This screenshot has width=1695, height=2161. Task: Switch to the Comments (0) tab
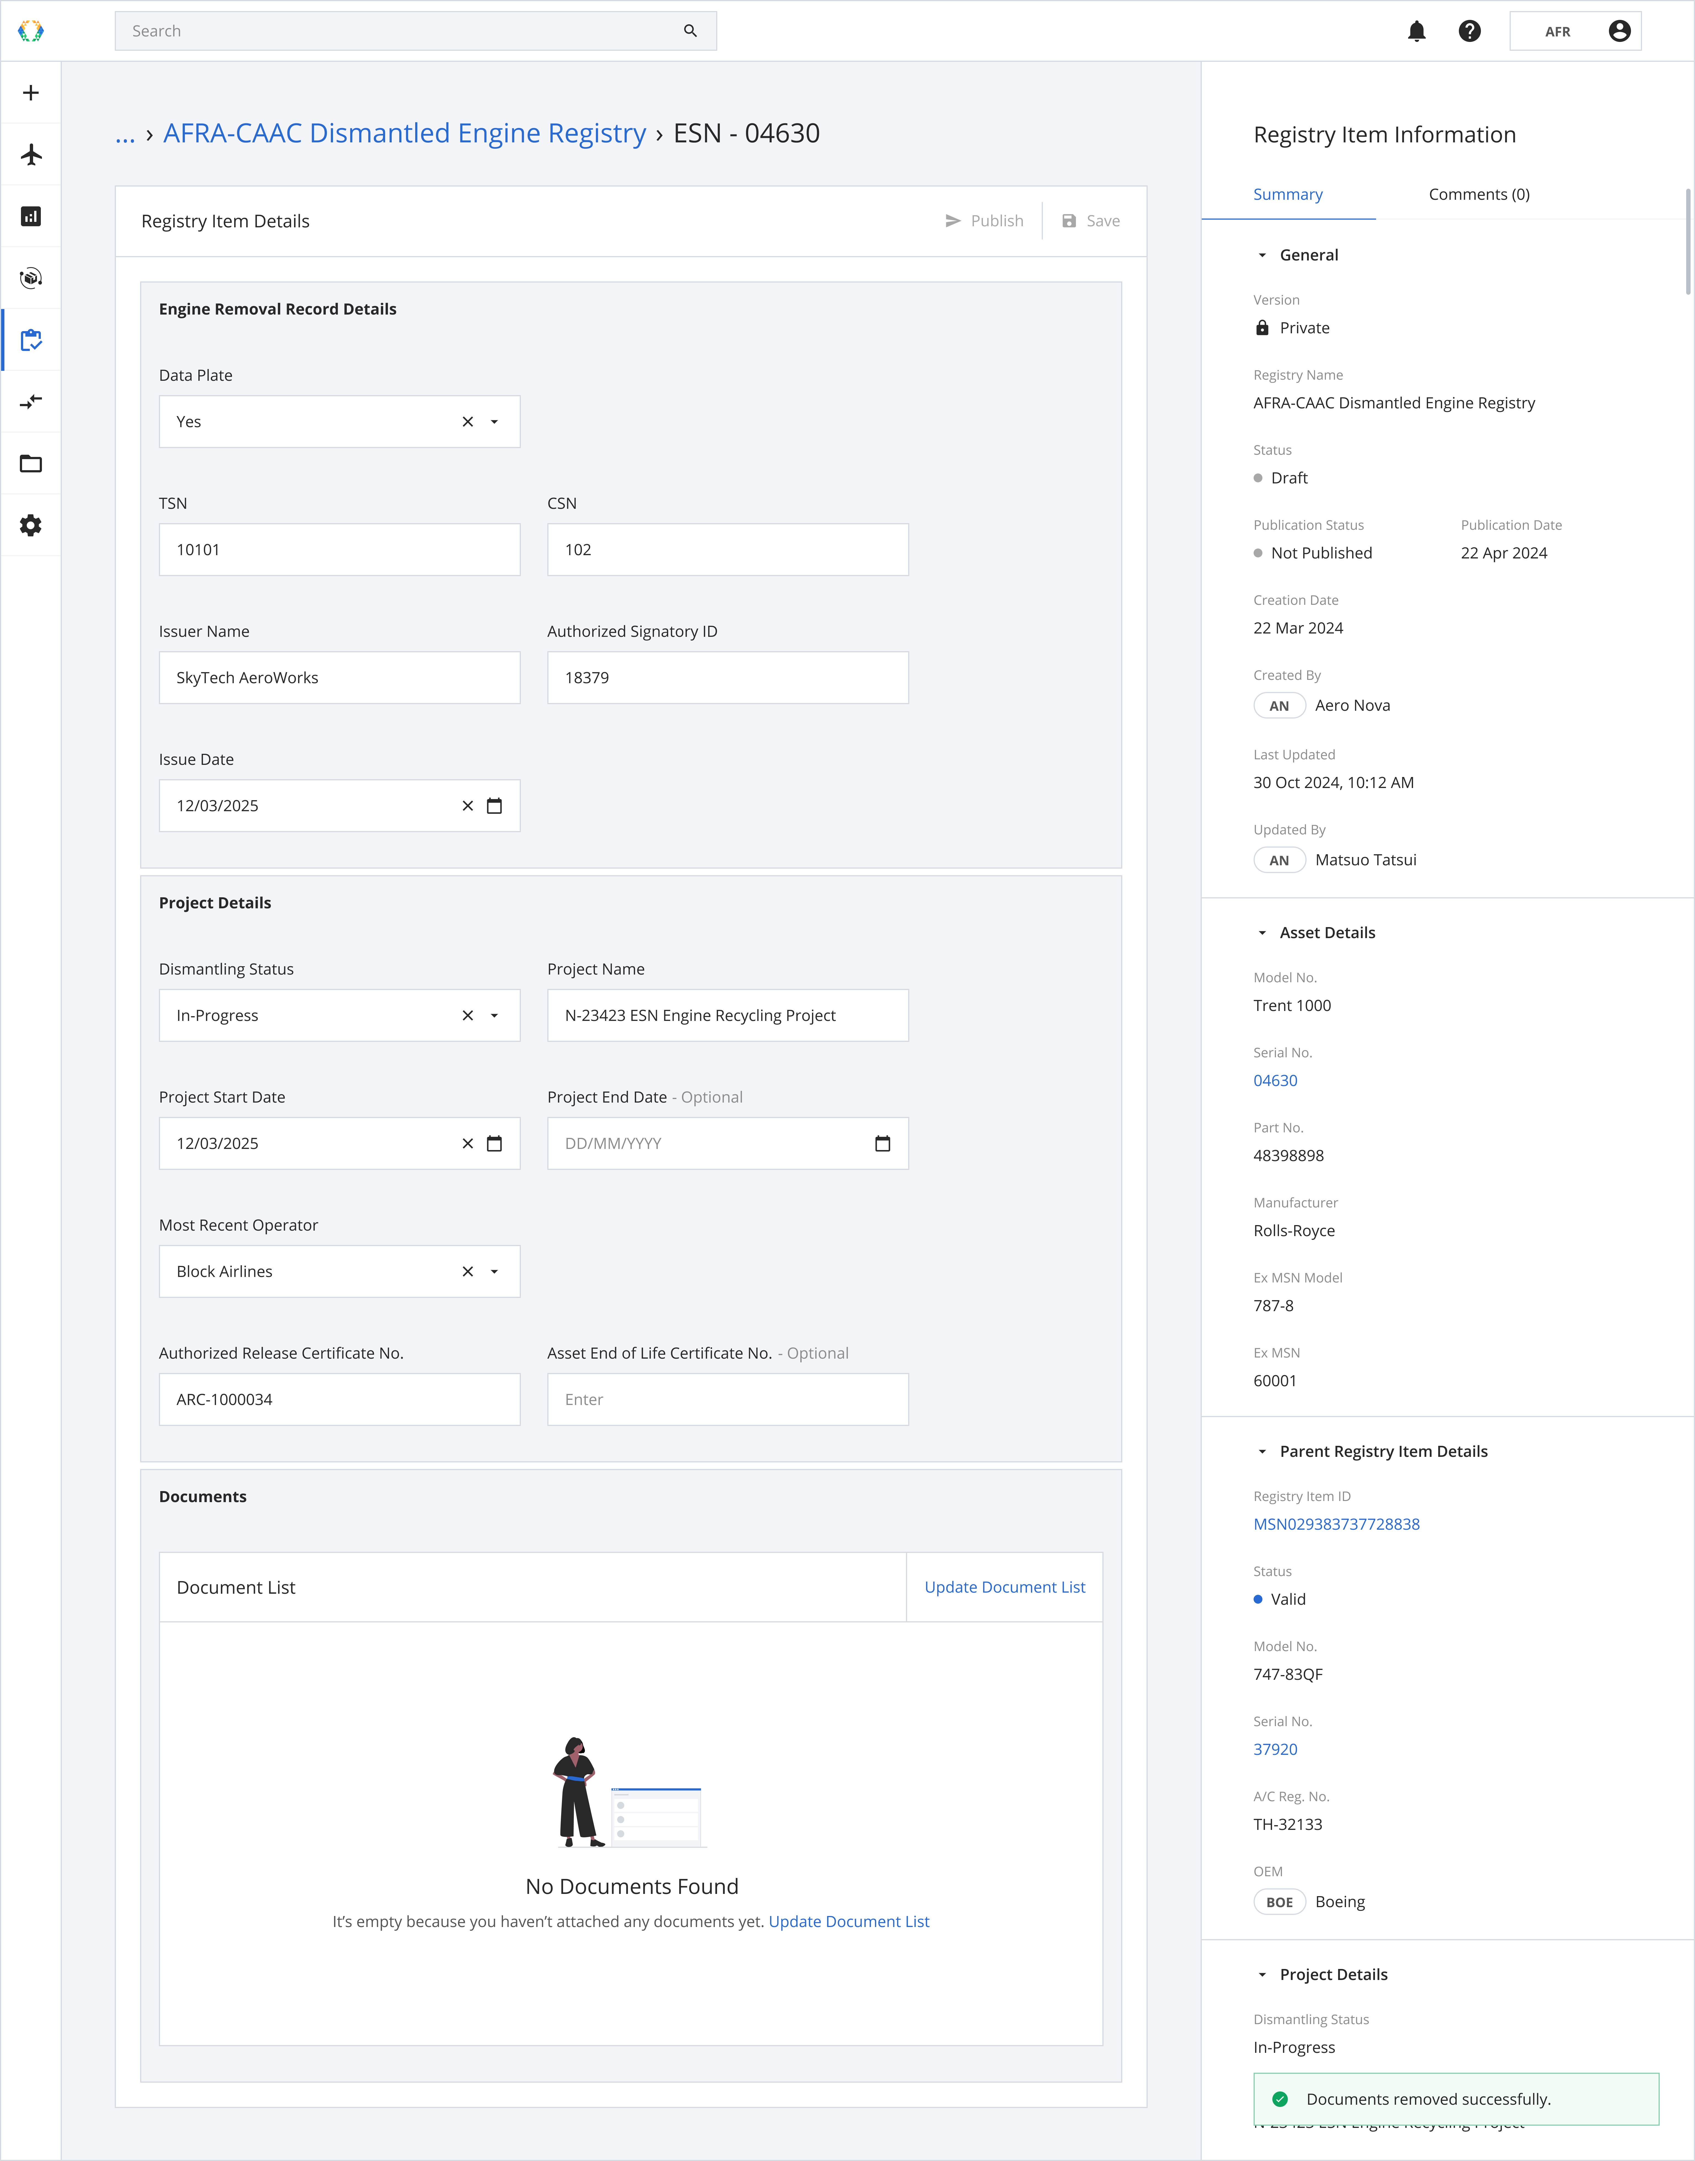pyautogui.click(x=1479, y=195)
